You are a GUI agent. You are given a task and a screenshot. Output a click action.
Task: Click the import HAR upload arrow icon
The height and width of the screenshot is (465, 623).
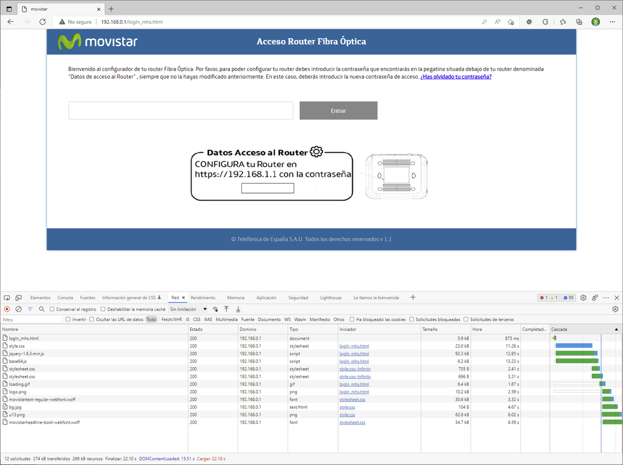point(226,309)
